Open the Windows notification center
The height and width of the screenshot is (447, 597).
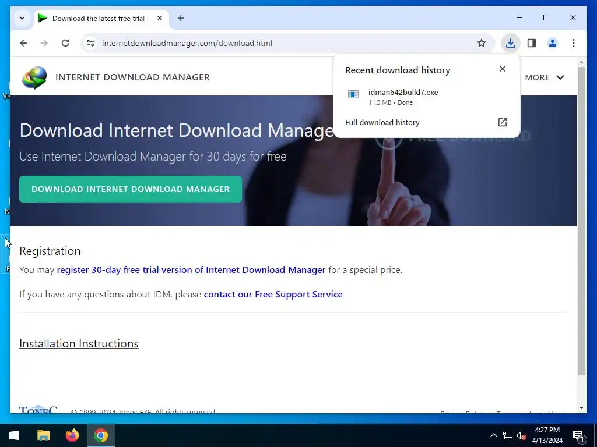(x=578, y=435)
